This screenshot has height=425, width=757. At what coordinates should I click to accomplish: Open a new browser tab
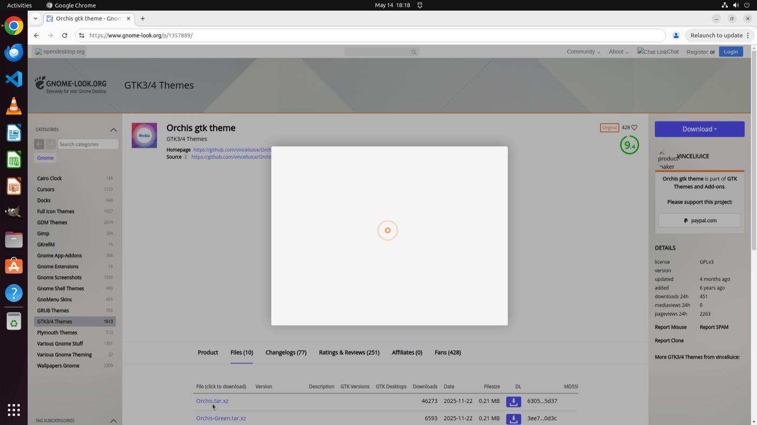click(143, 18)
